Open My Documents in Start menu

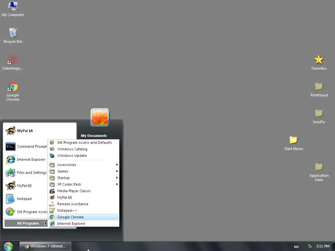[94, 136]
